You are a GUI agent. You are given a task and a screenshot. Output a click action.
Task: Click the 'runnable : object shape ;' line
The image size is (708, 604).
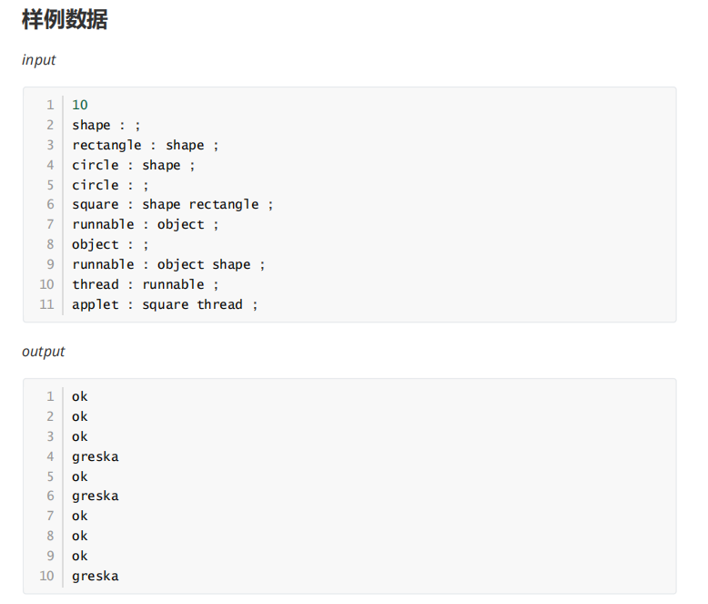[x=169, y=264]
